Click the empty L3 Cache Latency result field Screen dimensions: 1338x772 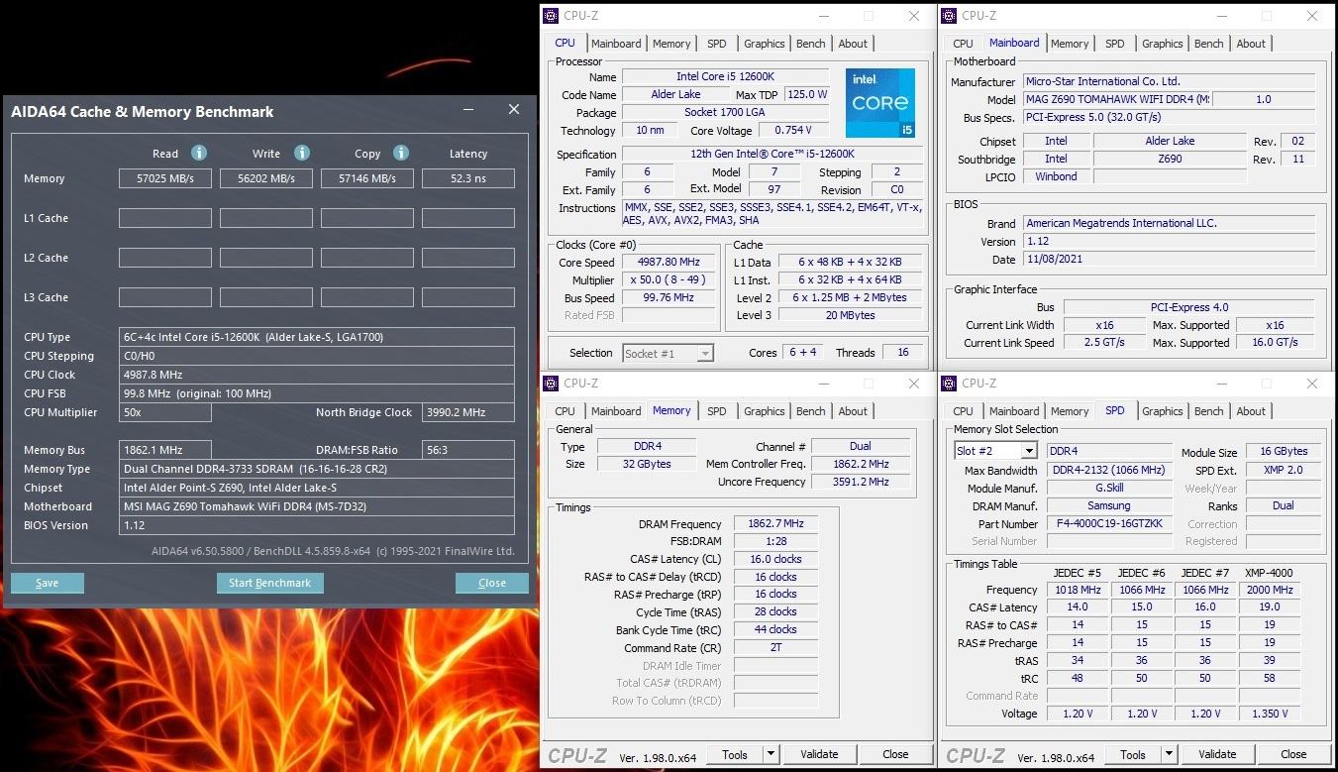pos(468,297)
